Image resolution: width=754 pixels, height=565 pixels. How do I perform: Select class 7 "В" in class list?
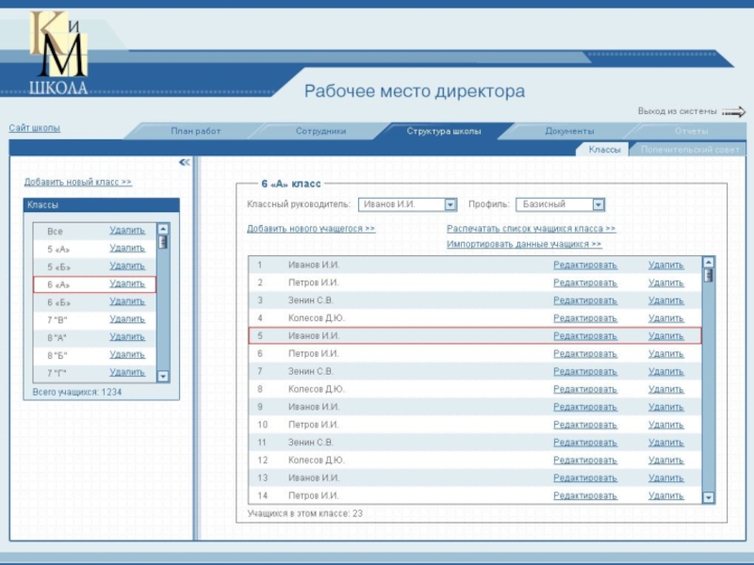pos(57,320)
